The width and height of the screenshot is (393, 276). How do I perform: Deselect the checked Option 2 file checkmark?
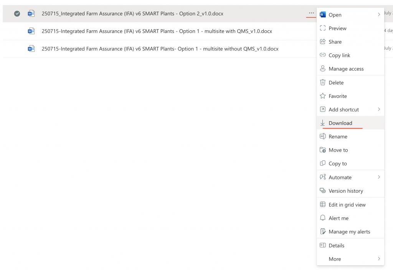[x=17, y=13]
